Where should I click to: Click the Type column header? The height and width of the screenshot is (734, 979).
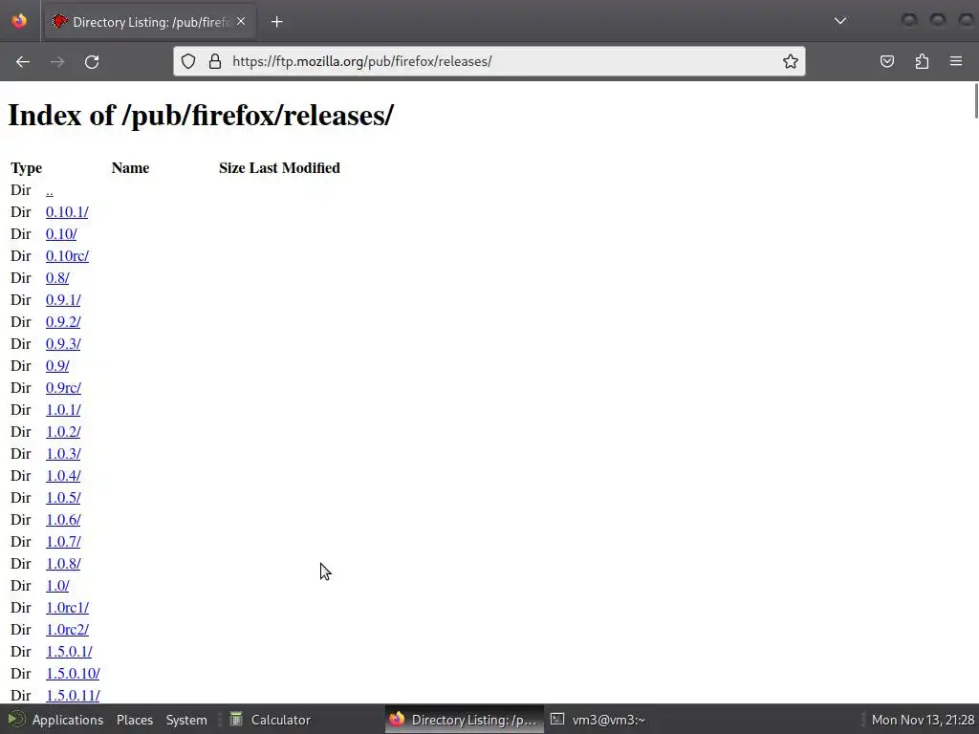point(26,168)
